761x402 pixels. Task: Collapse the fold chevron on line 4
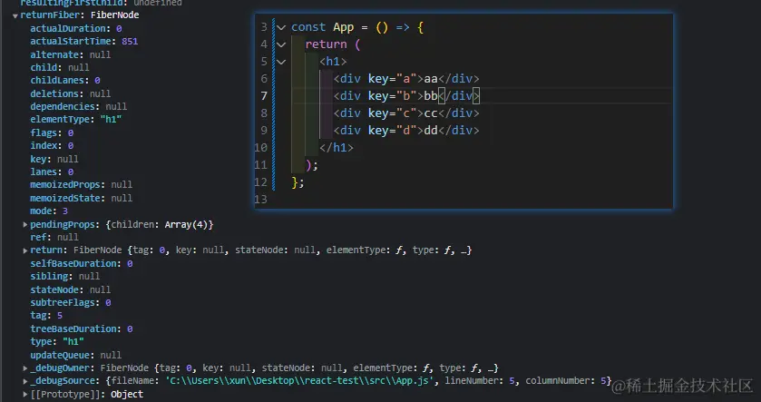[x=281, y=44]
